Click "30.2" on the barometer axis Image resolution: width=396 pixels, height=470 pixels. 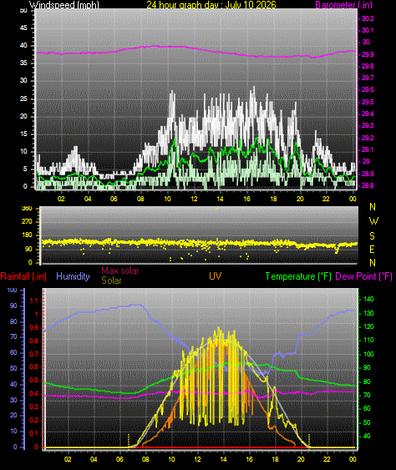[368, 18]
